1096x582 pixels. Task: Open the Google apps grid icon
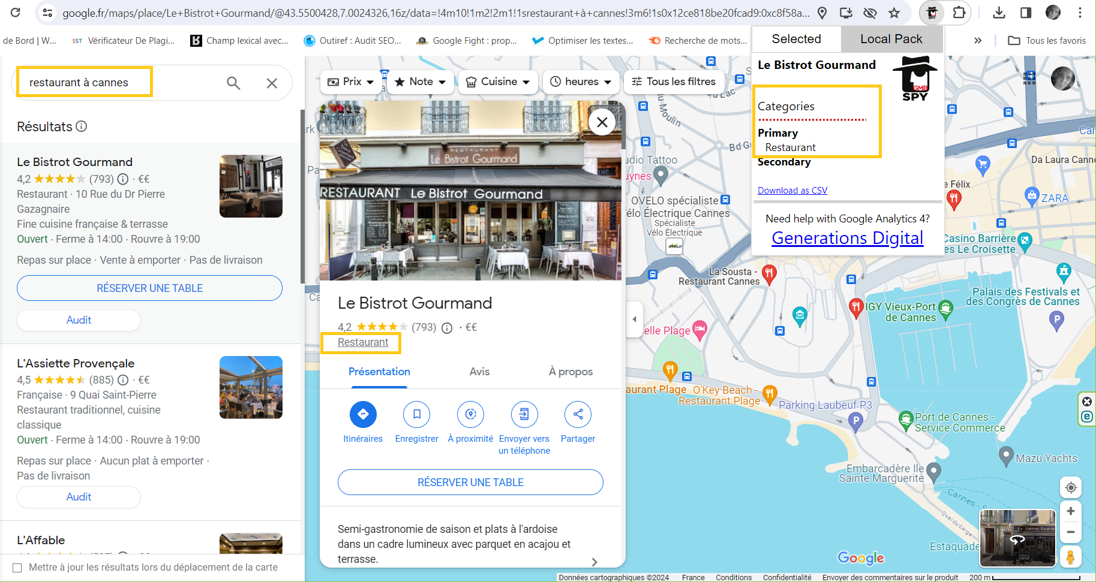pyautogui.click(x=1029, y=78)
